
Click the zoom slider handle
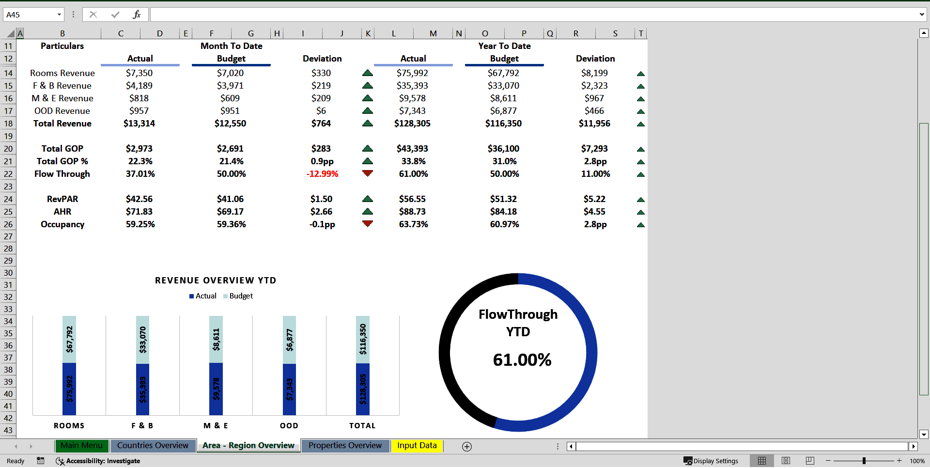click(864, 461)
